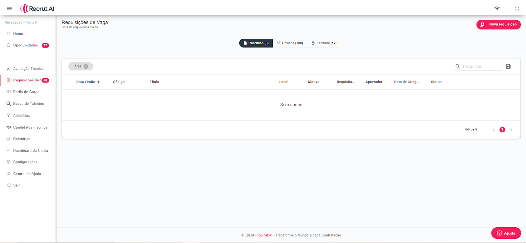Create a Nova requisição
Viewport: 526px width, 243px height.
click(498, 25)
